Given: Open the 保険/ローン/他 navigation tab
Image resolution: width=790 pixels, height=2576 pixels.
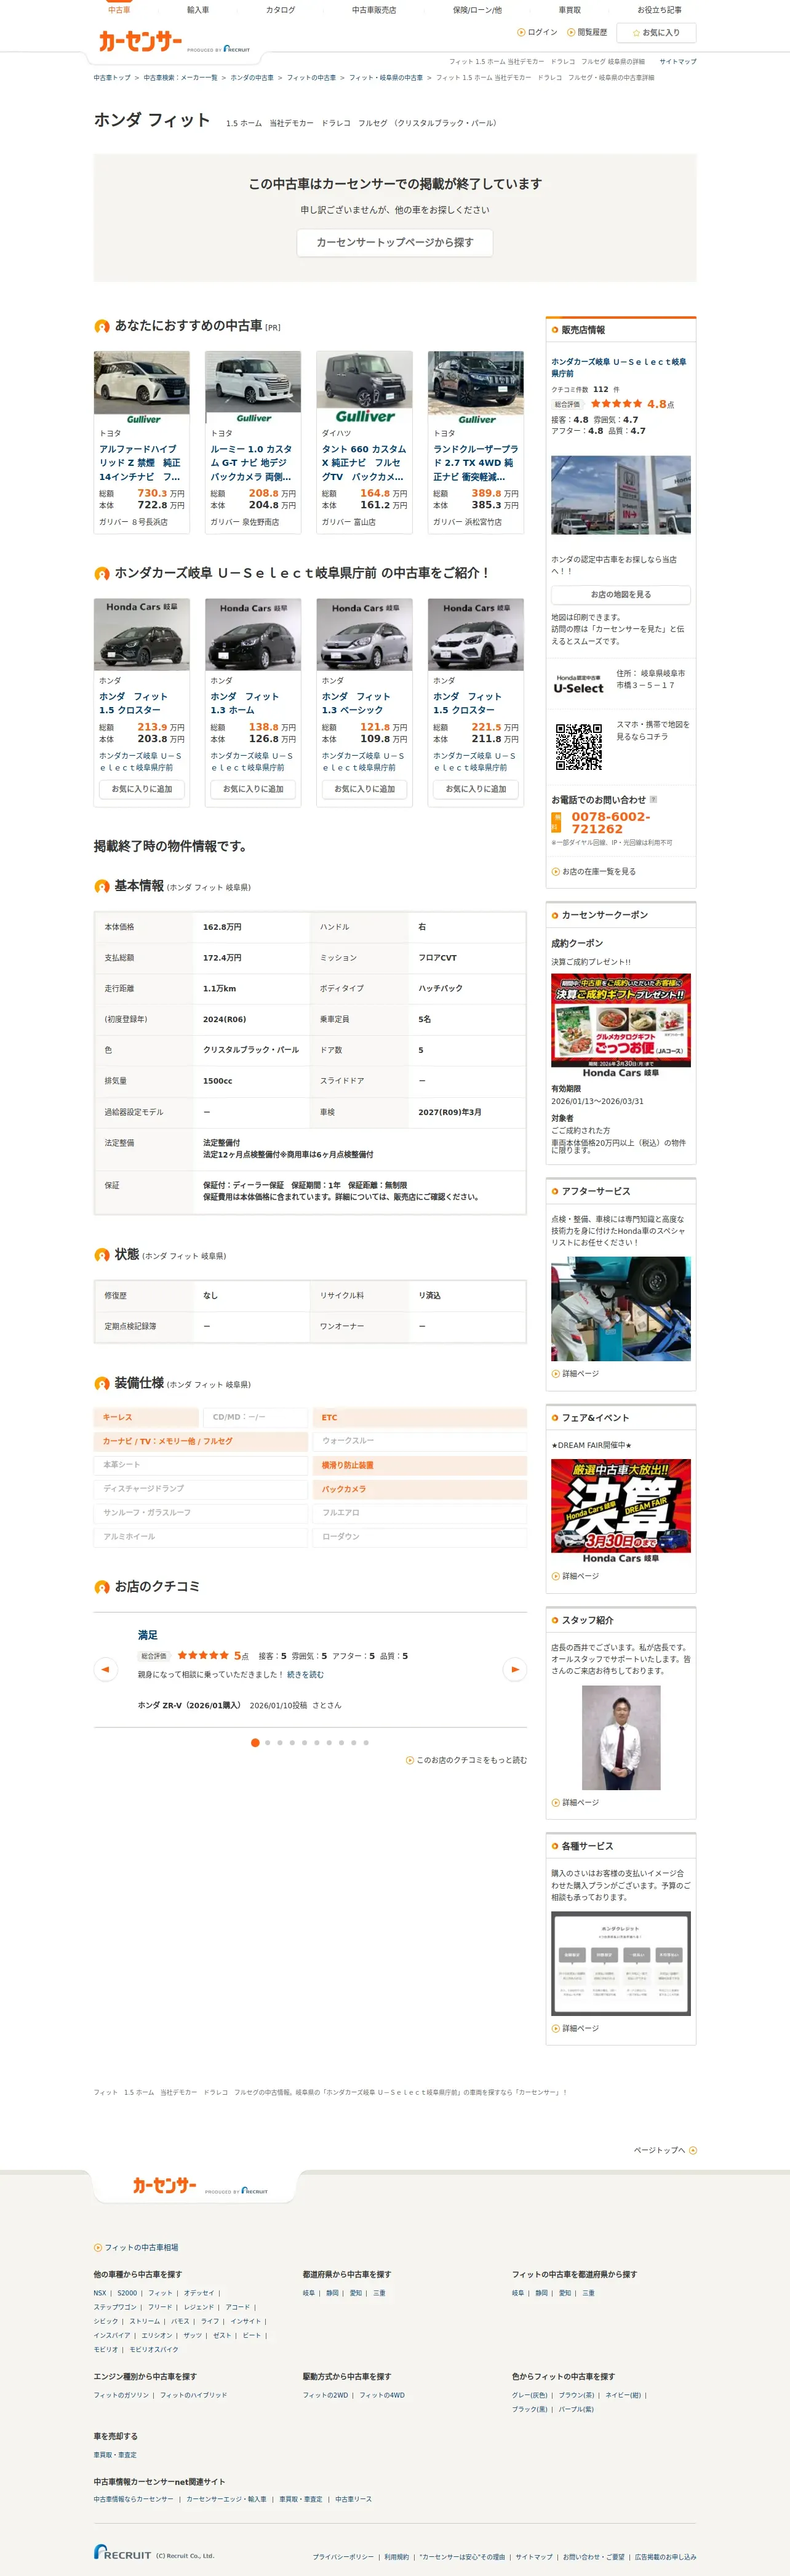Looking at the screenshot, I should (477, 10).
